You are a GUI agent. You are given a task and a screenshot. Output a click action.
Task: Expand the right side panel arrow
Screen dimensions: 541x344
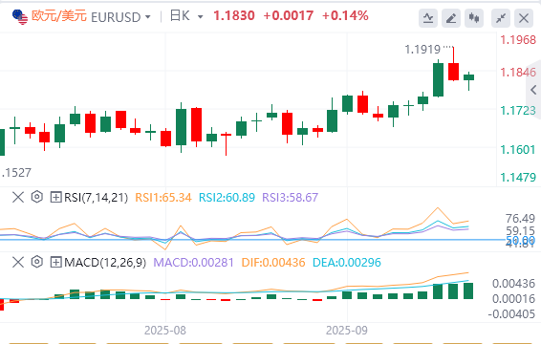[533, 90]
